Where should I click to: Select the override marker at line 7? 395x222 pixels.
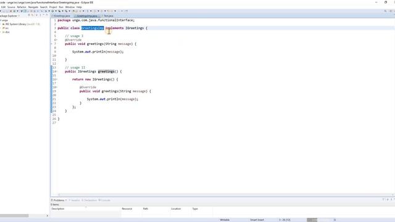(52, 44)
